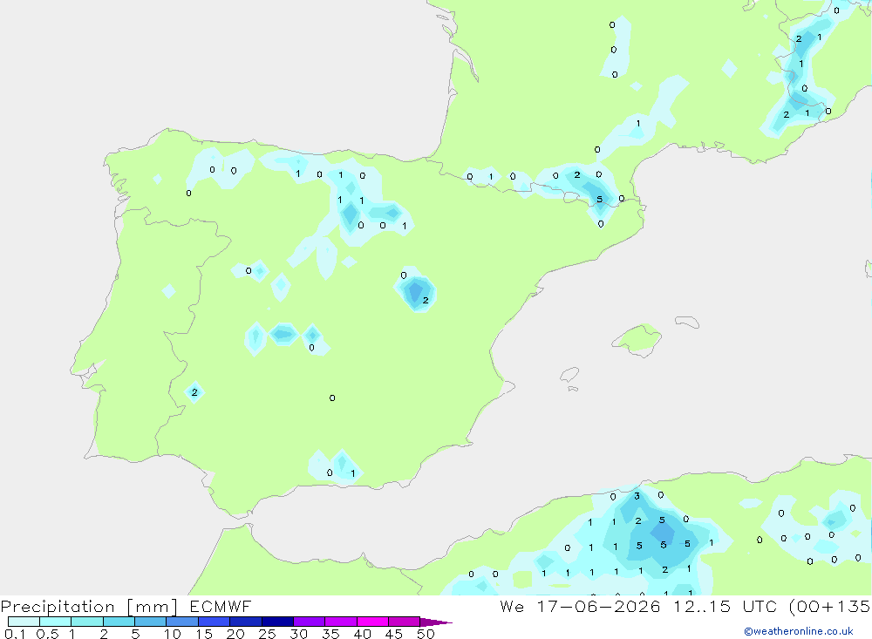
Task: Click the '35' legend scale label
Action: point(330,634)
